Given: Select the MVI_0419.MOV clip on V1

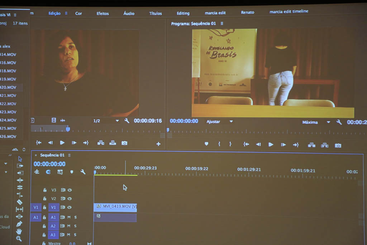Looking at the screenshot, I should 115,207.
